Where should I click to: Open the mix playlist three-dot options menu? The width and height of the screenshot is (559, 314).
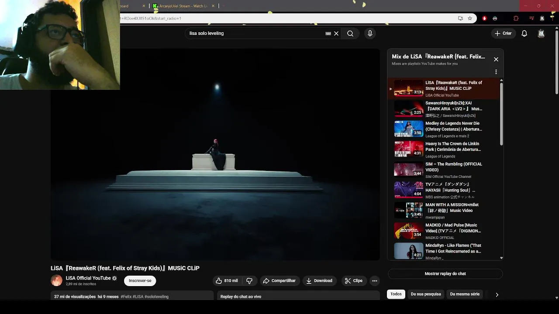click(496, 72)
